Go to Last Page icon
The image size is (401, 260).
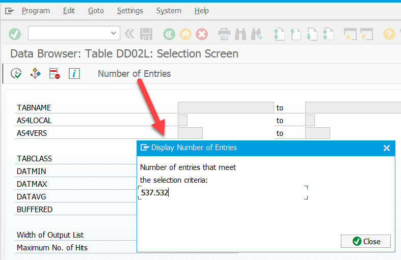click(x=328, y=34)
